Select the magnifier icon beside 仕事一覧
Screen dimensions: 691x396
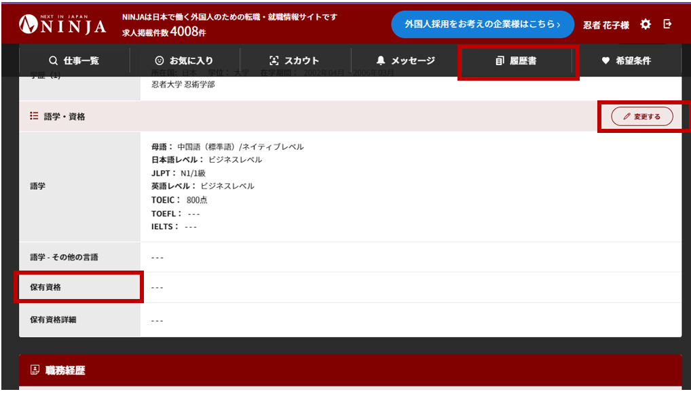(52, 60)
